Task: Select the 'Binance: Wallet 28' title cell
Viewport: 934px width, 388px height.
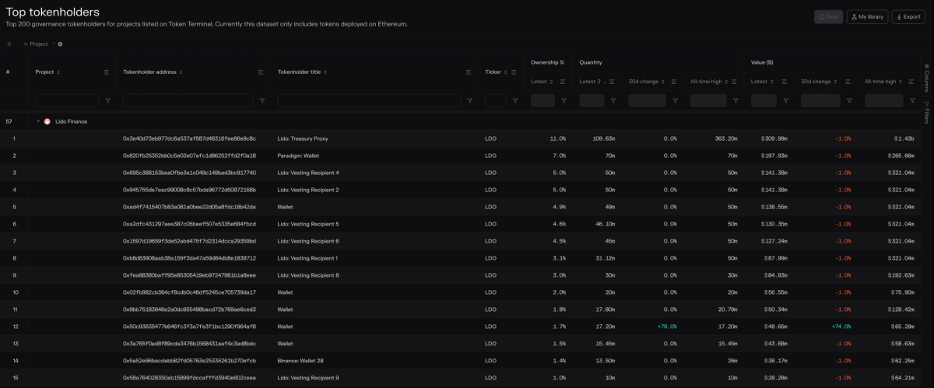Action: point(300,361)
